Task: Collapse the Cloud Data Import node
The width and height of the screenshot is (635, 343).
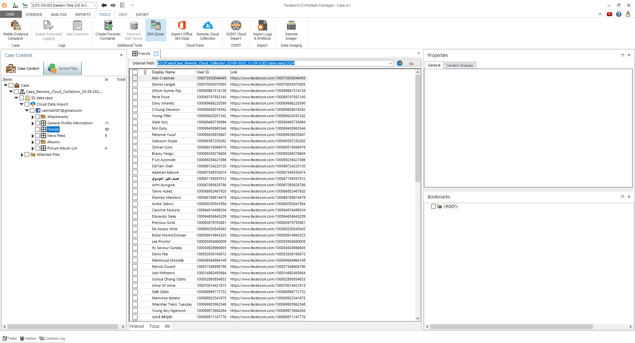Action: tap(22, 104)
